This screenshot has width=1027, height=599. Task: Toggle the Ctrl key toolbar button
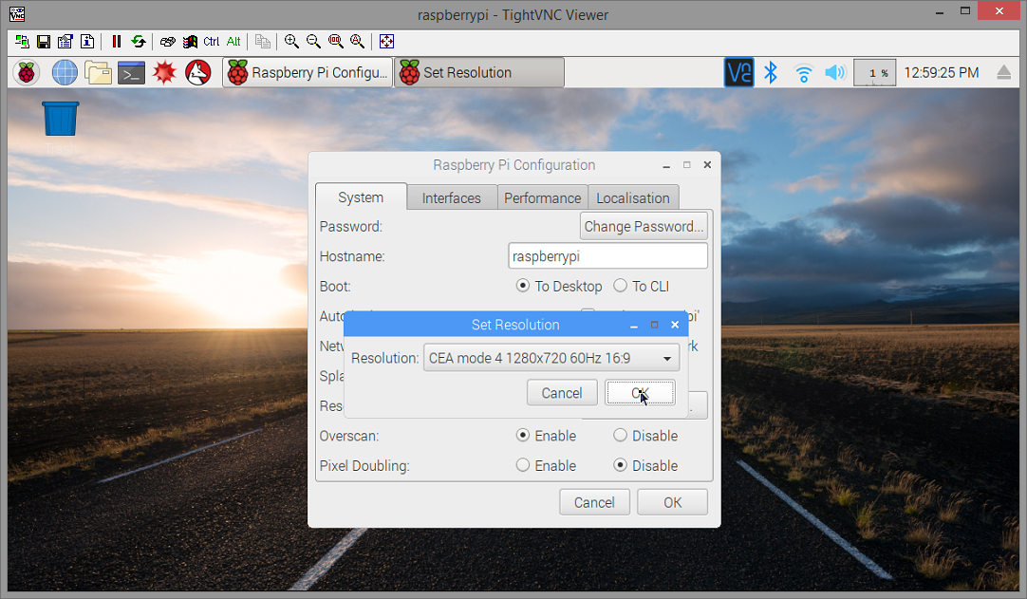(x=211, y=41)
